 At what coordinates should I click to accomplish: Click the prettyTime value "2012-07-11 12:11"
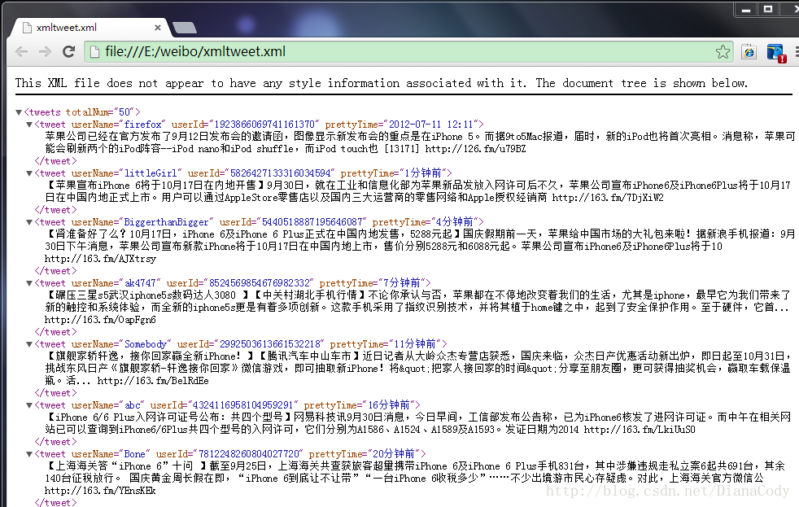coord(431,125)
